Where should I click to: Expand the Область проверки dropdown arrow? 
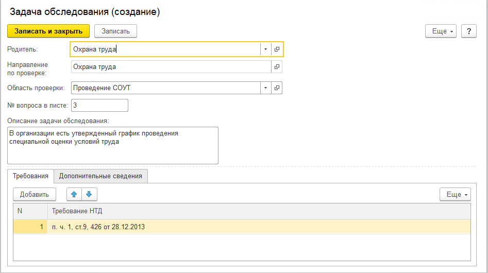(265, 88)
